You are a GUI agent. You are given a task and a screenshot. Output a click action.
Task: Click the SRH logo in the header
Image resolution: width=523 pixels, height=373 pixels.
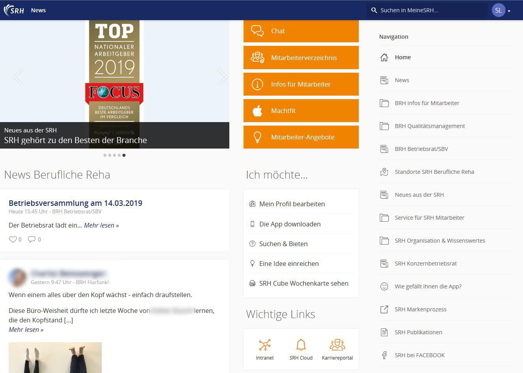14,10
